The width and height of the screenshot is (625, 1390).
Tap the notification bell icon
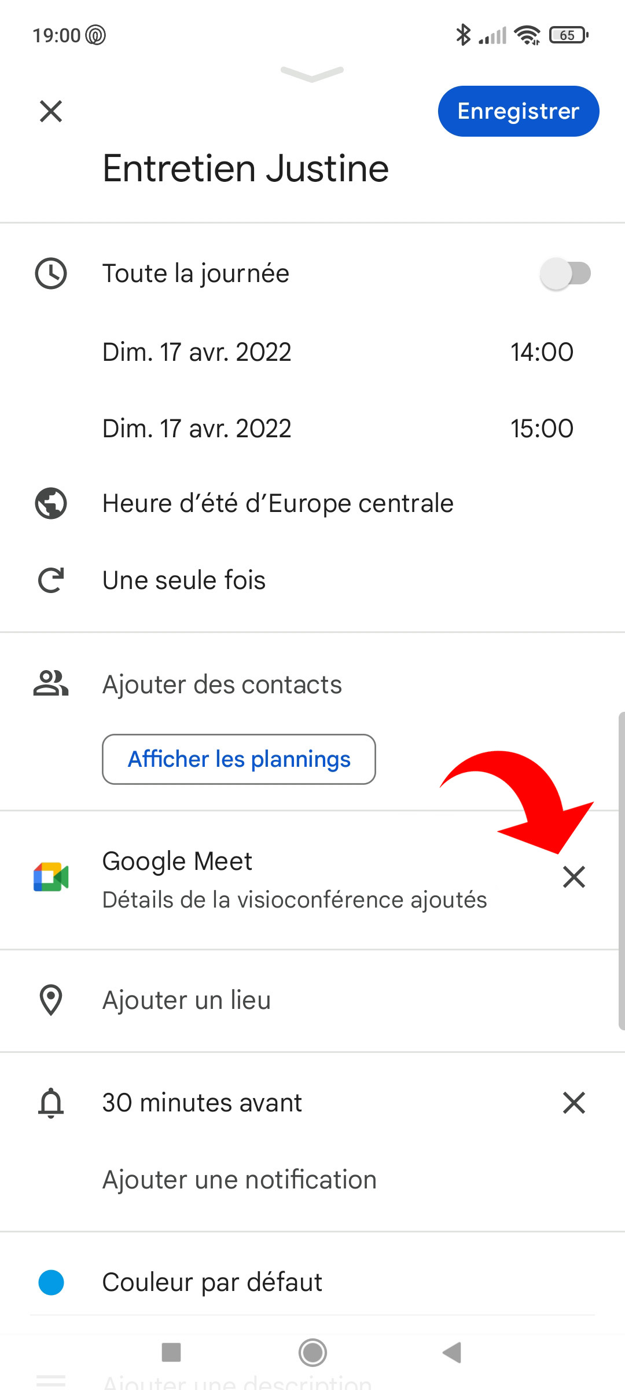(x=51, y=1103)
